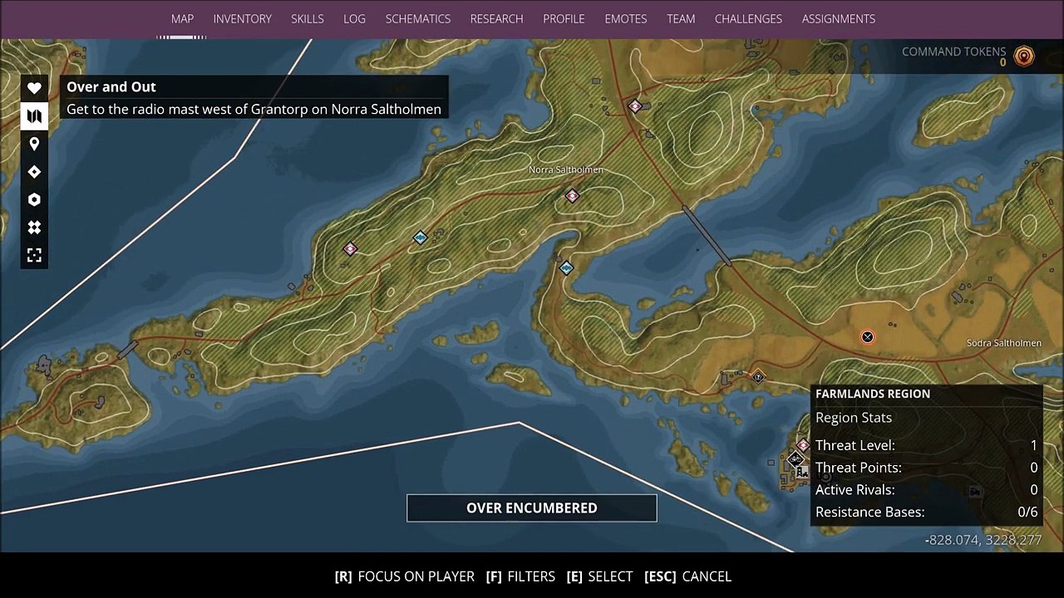Select the pink diamond marker beside Threat Level
Screen dimensions: 1064x598
point(803,445)
